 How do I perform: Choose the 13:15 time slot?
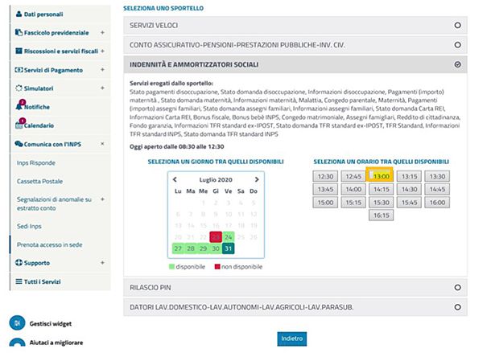[409, 176]
